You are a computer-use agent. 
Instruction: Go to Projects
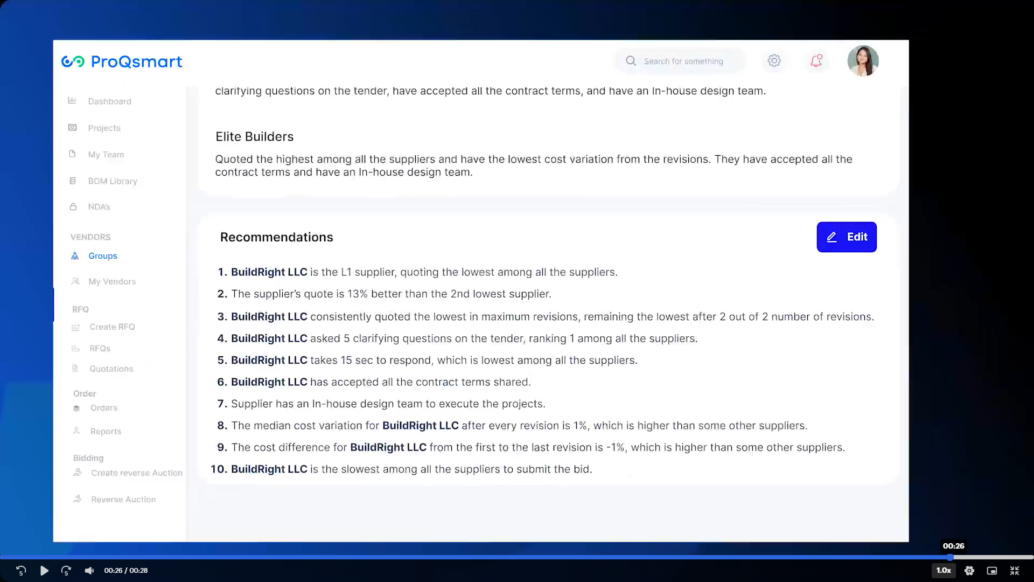104,128
